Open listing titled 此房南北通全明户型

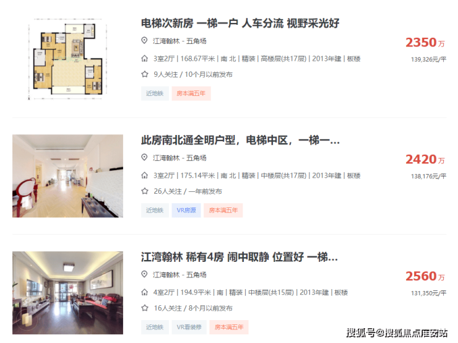(240, 141)
